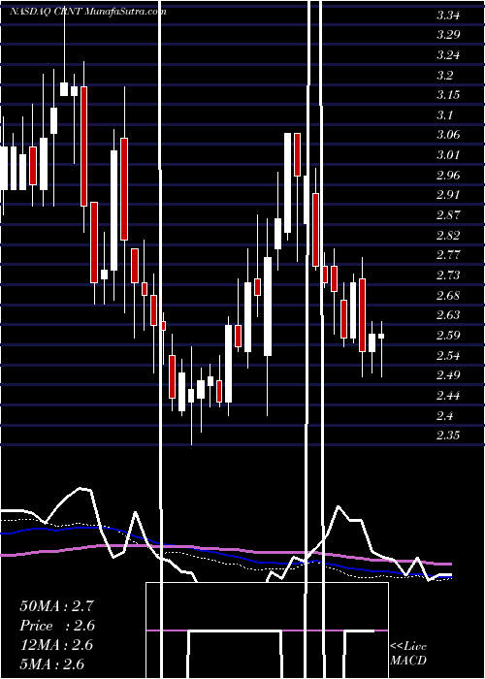Click the 3.1 price axis label
Viewport: 485px width, 679px height.
coord(444,115)
